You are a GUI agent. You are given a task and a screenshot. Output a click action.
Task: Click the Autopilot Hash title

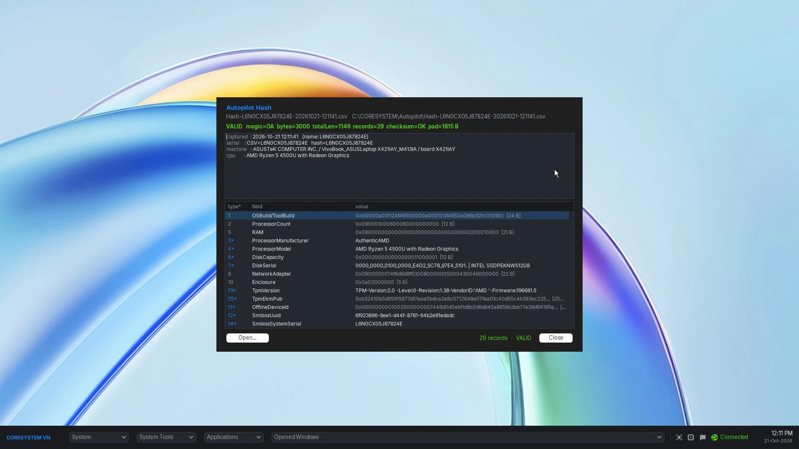click(248, 108)
